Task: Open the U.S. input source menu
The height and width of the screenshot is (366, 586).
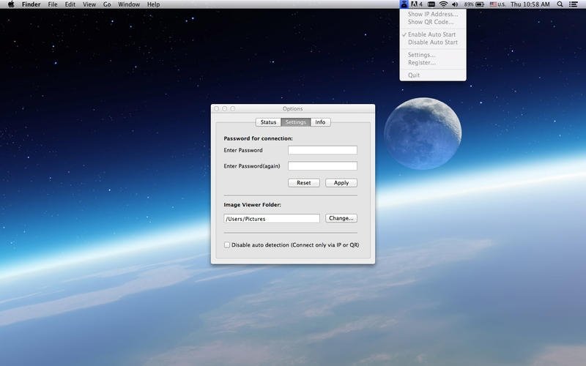Action: 497,4
